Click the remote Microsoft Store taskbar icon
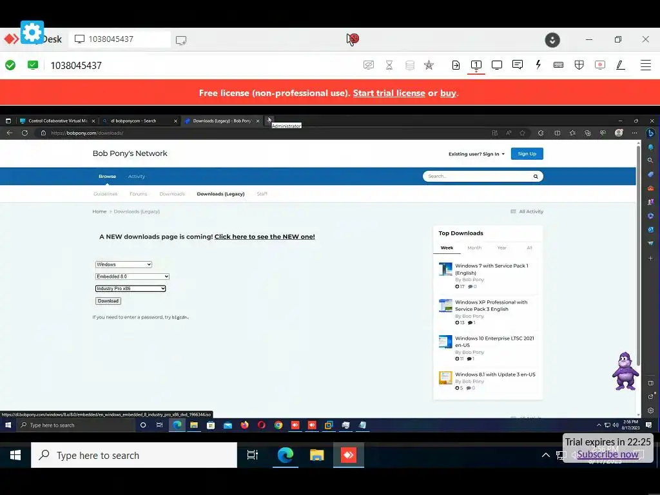This screenshot has height=495, width=660. coord(211,425)
